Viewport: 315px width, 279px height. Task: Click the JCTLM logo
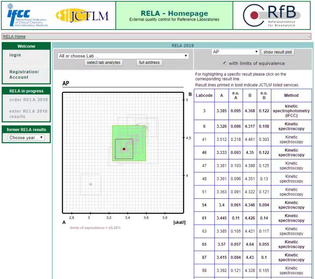(82, 15)
